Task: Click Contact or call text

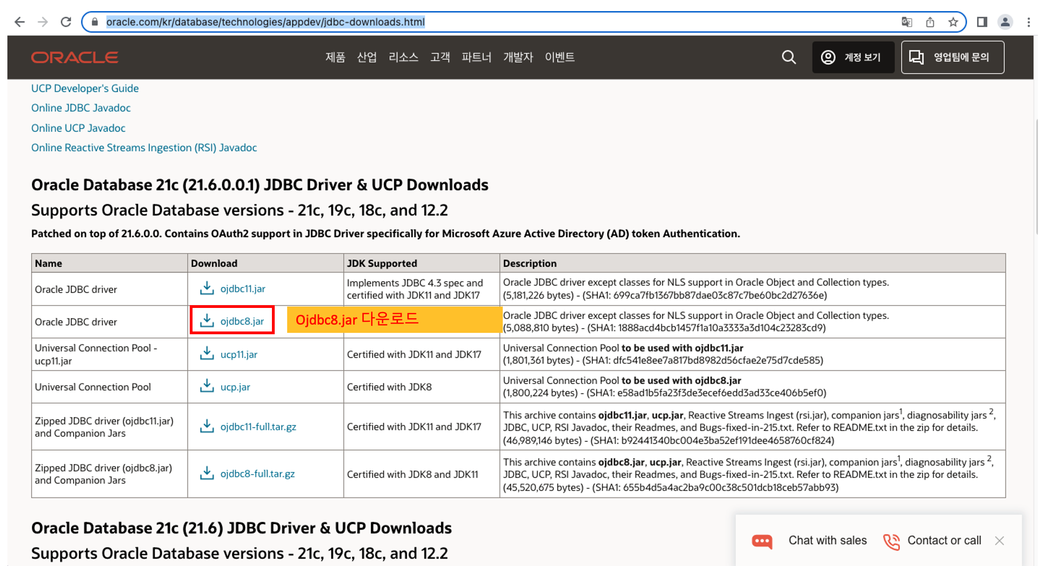Action: coord(944,541)
